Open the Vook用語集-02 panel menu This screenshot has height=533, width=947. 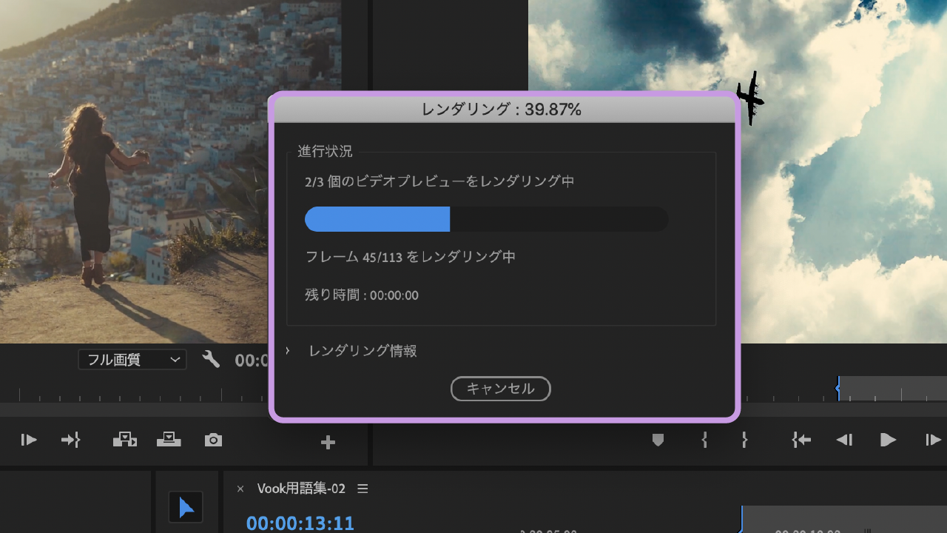coord(363,489)
